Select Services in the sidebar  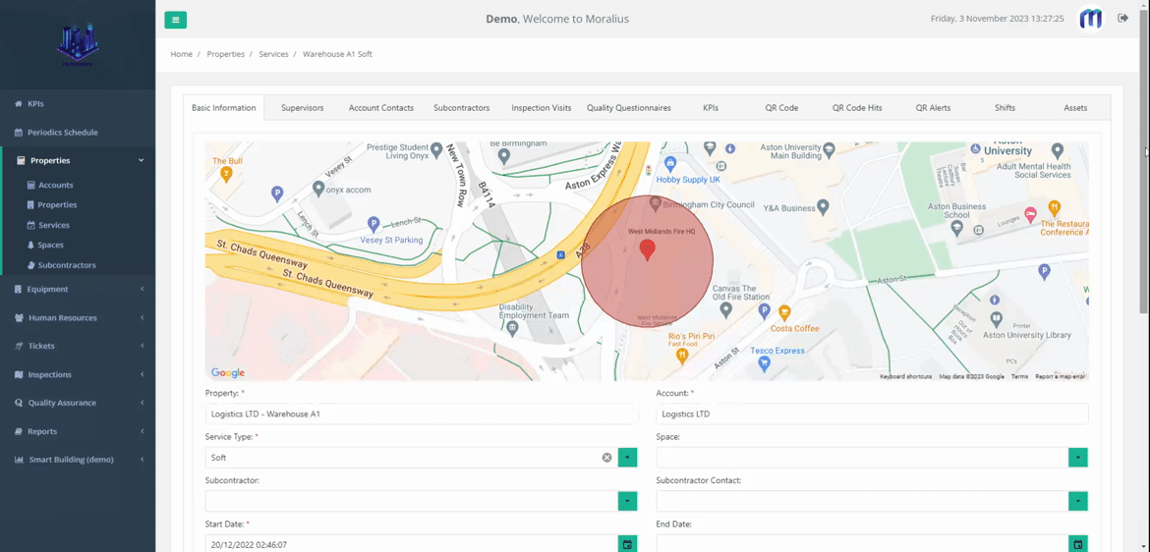point(53,225)
